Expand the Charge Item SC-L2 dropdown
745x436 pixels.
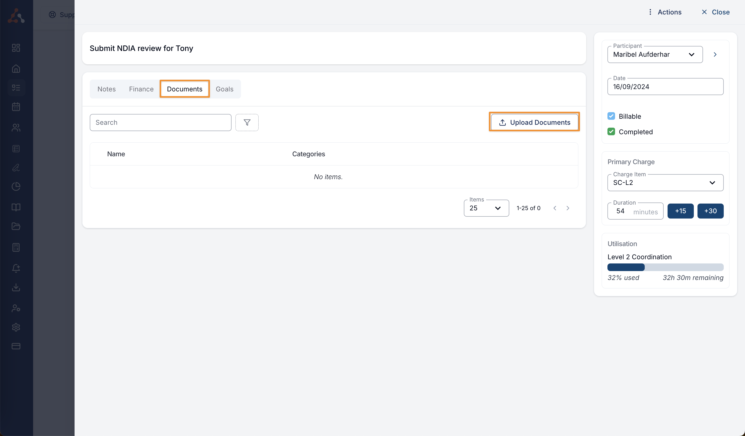(712, 183)
